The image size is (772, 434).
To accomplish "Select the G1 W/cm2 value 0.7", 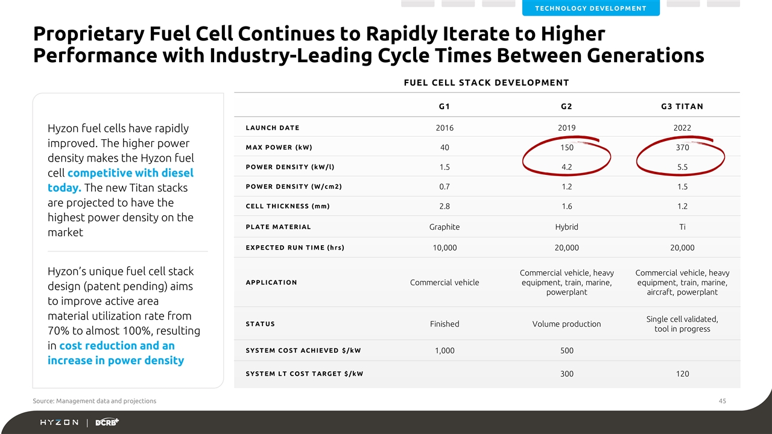I will pyautogui.click(x=445, y=187).
